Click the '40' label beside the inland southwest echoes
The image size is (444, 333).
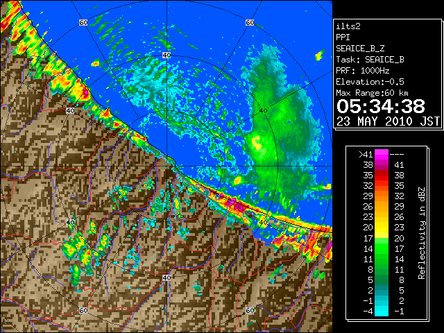tap(70, 222)
